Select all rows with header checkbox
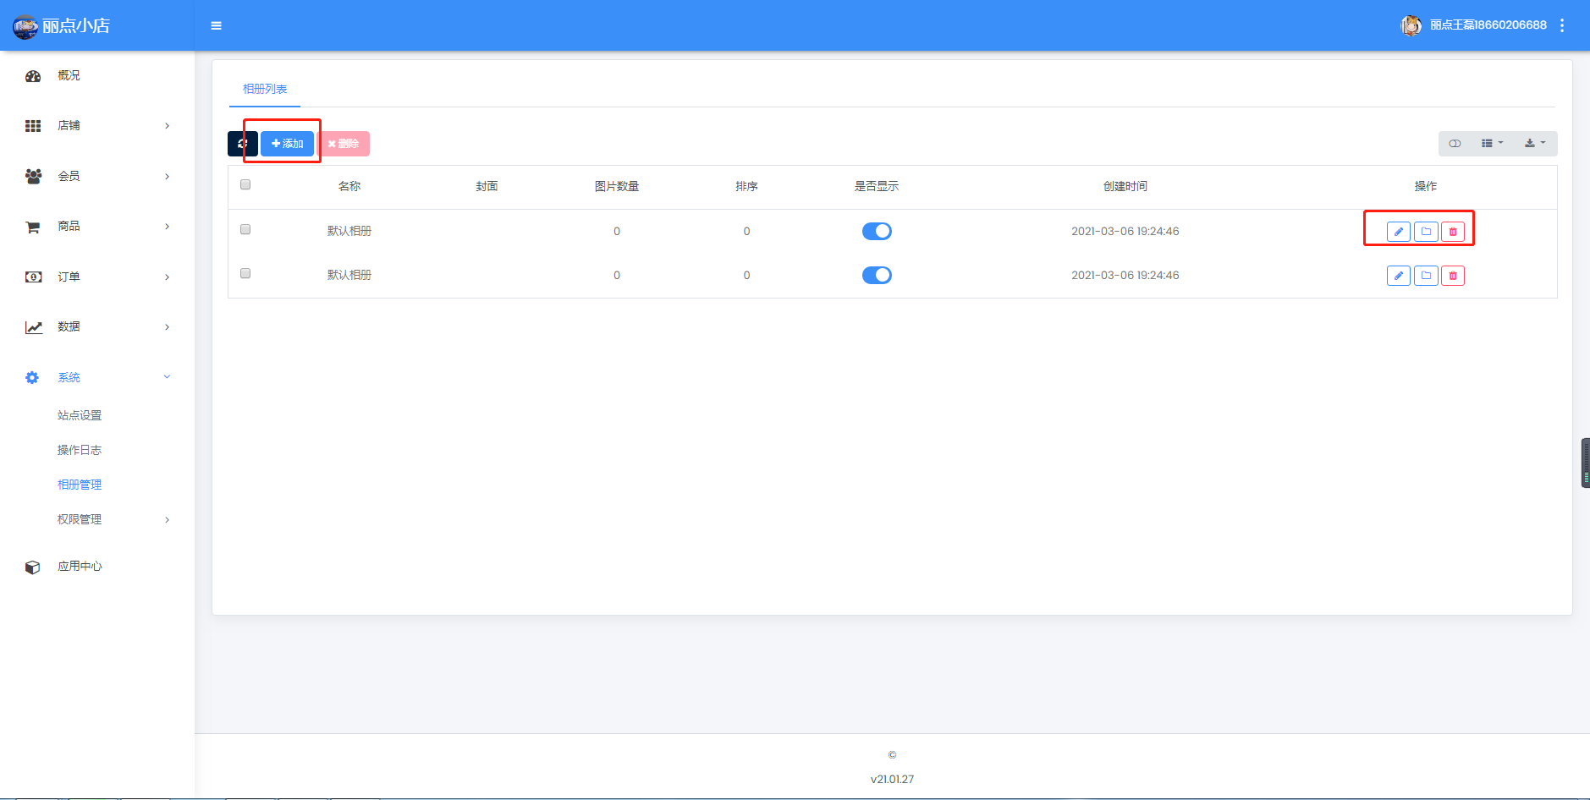 pos(245,184)
